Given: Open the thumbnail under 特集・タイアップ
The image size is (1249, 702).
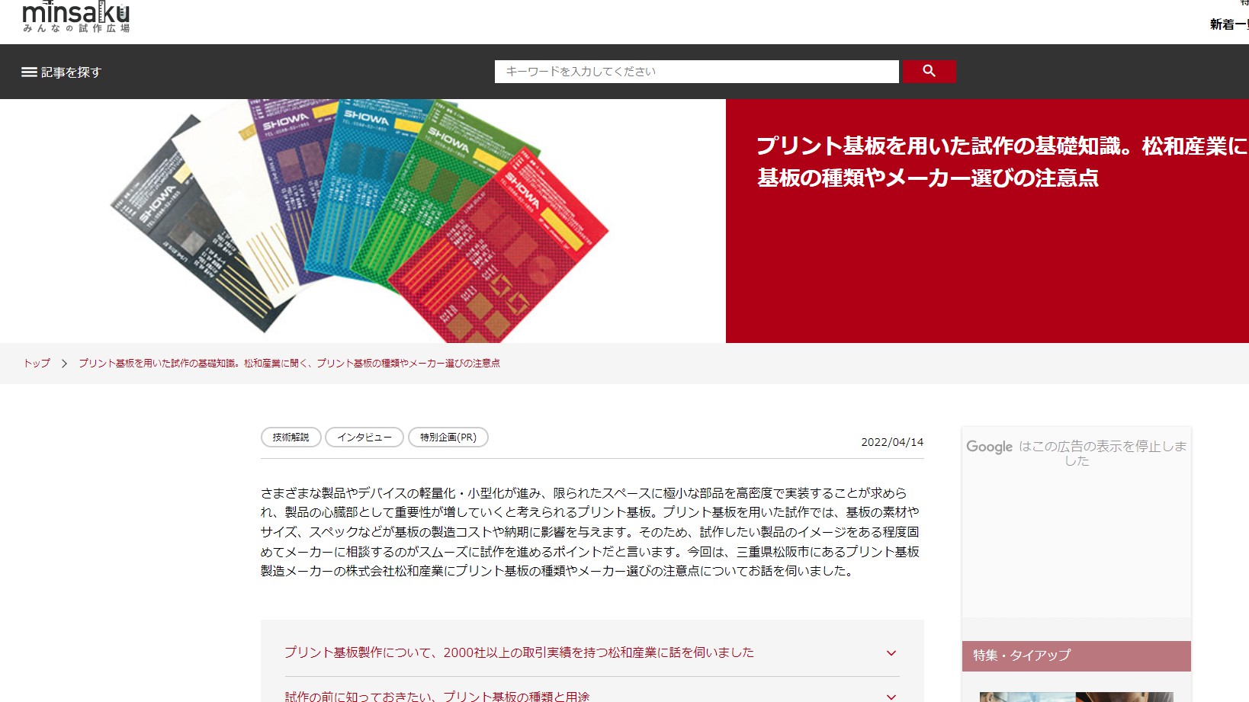Looking at the screenshot, I should (x=1077, y=697).
